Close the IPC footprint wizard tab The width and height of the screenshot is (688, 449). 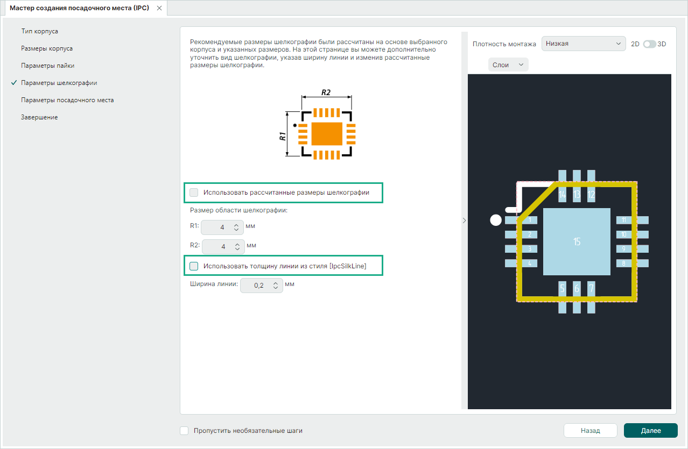[159, 9]
